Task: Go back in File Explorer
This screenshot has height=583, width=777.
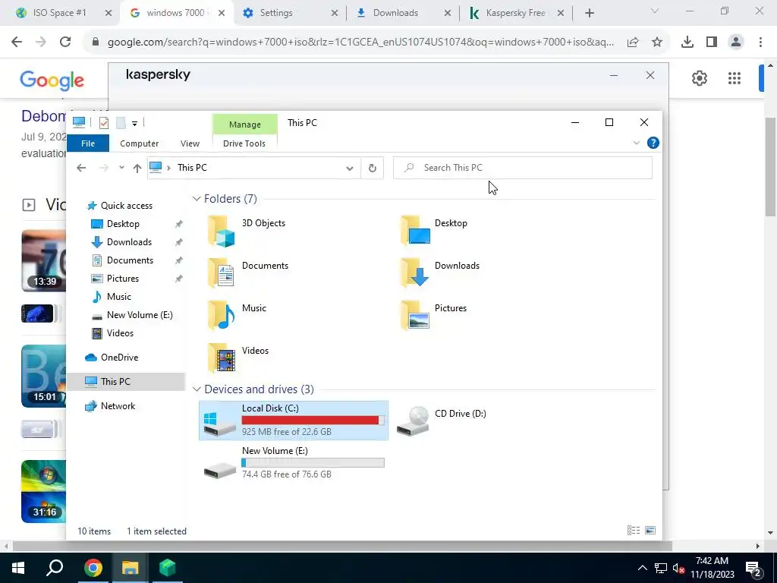Action: (x=81, y=168)
